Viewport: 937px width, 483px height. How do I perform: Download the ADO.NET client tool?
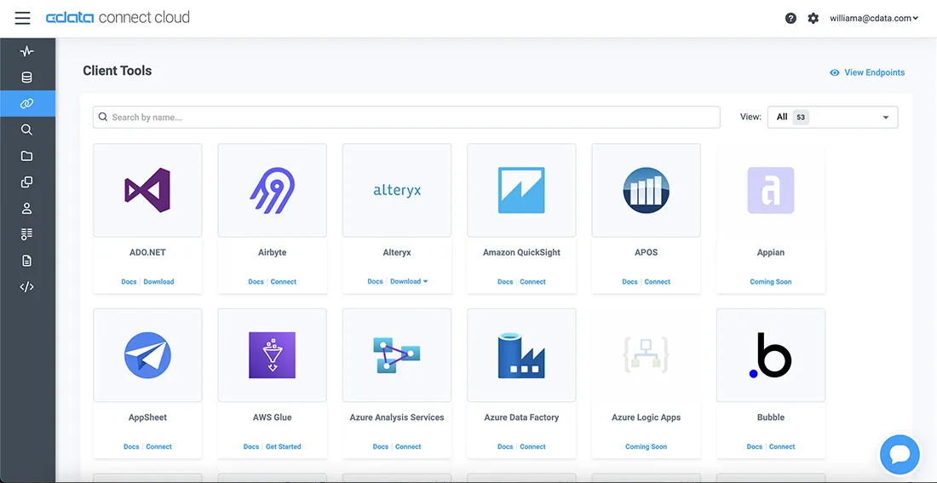(x=159, y=282)
